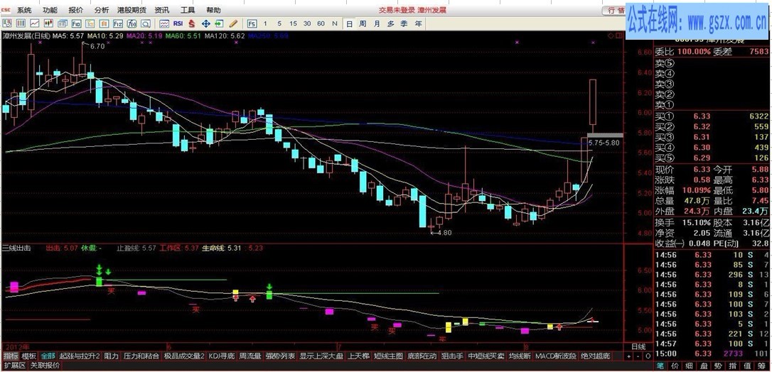This screenshot has height=372, width=772.
Task: Open the 分析 menu
Action: click(x=102, y=10)
